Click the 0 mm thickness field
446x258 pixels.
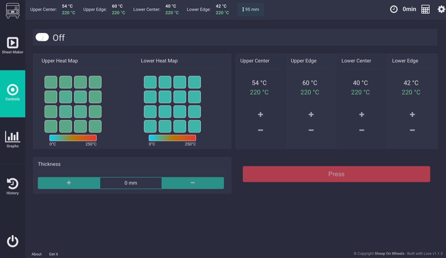tap(131, 183)
